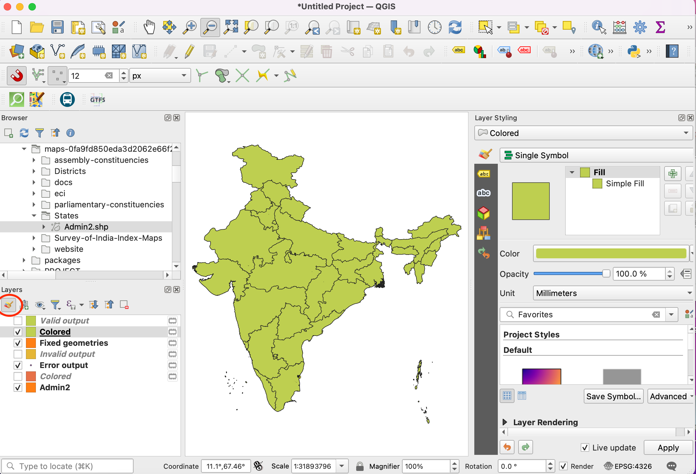The height and width of the screenshot is (474, 696).
Task: Open the Identify Features tool
Action: coord(598,27)
